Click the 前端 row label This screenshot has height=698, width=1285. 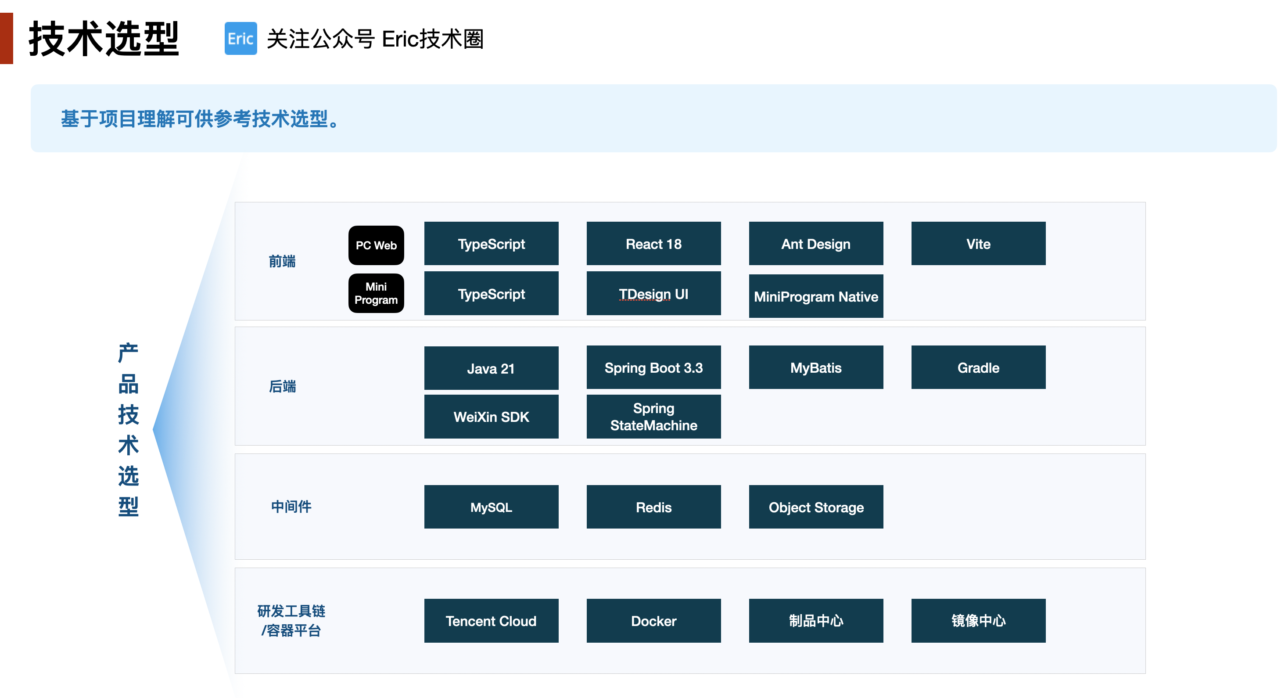(x=282, y=261)
